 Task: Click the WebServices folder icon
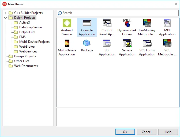16,51
